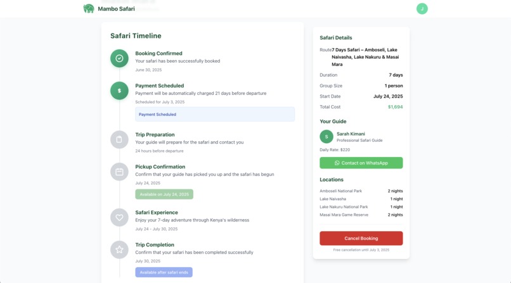Open the green J user avatar

422,9
